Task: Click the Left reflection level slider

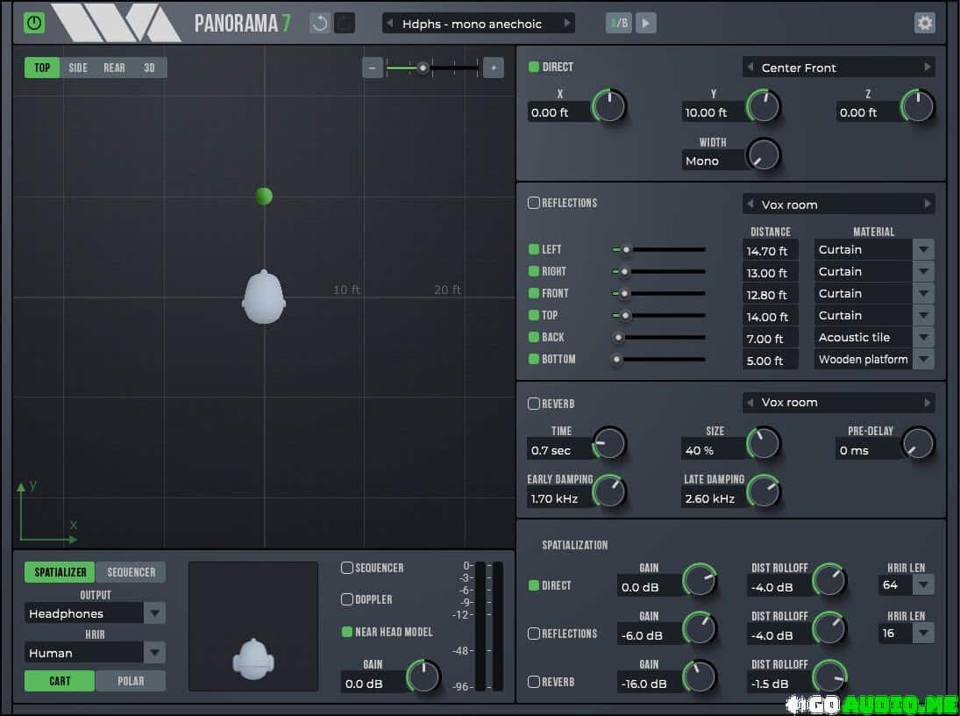Action: (658, 249)
